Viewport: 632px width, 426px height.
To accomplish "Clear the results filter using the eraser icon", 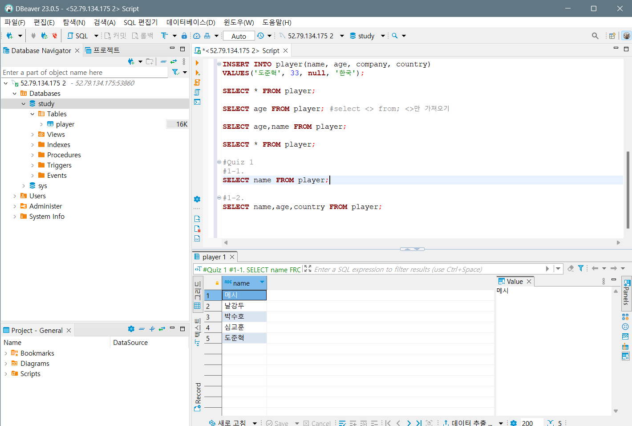I will 571,268.
